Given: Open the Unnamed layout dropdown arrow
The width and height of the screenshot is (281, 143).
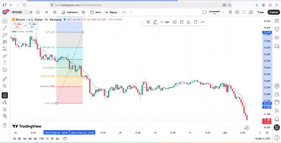Looking at the screenshot, I should (x=223, y=12).
